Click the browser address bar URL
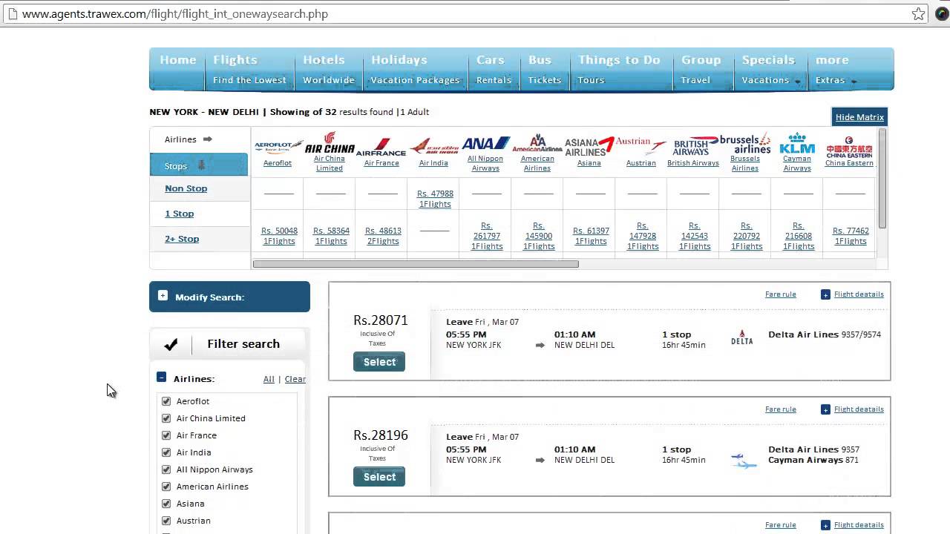 175,14
